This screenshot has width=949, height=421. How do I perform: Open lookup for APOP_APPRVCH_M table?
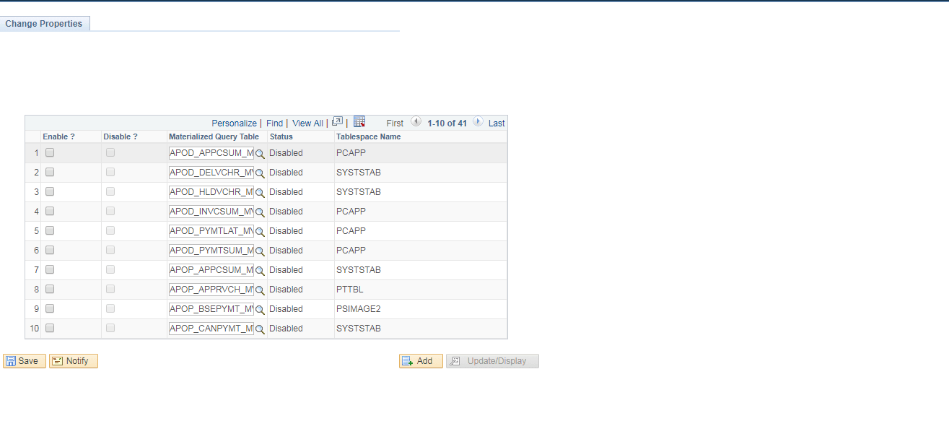click(260, 290)
